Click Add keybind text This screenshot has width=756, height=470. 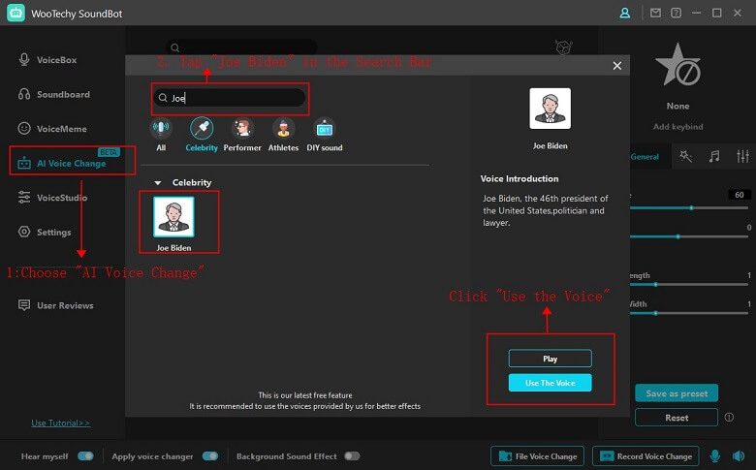(677, 126)
